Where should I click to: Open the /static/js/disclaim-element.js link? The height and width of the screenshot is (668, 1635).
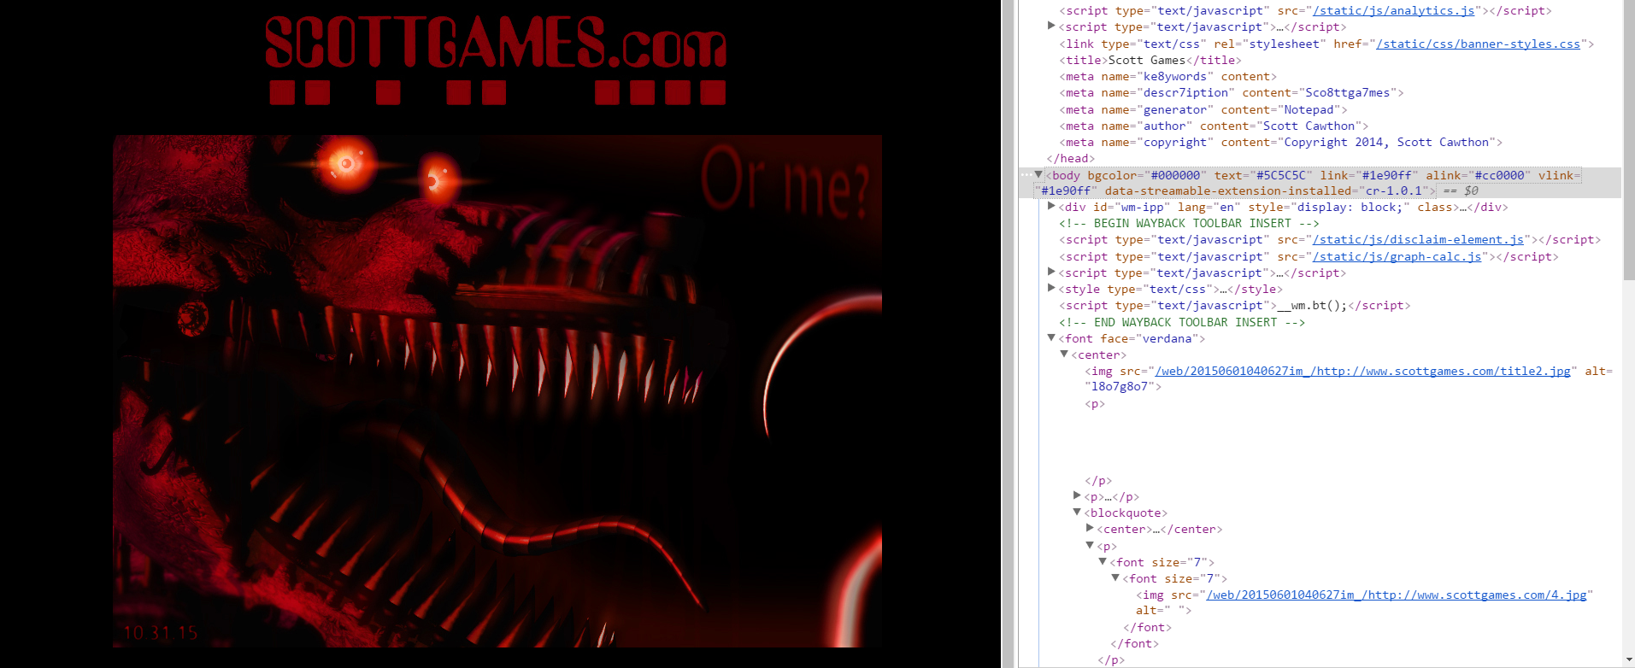tap(1419, 240)
